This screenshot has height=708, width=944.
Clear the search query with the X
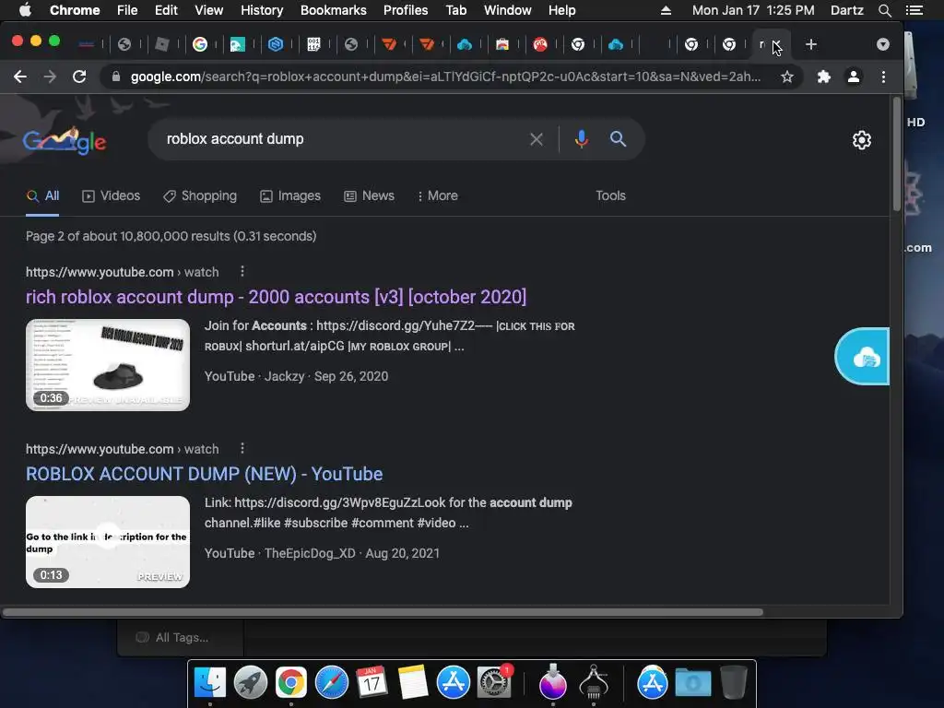click(536, 139)
